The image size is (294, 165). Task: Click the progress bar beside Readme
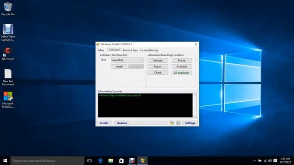click(150, 123)
